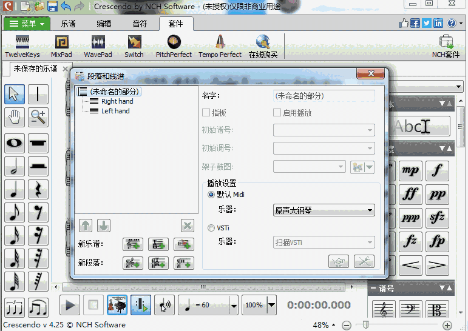Move selected staff down with arrow button
The image size is (468, 331).
click(104, 226)
